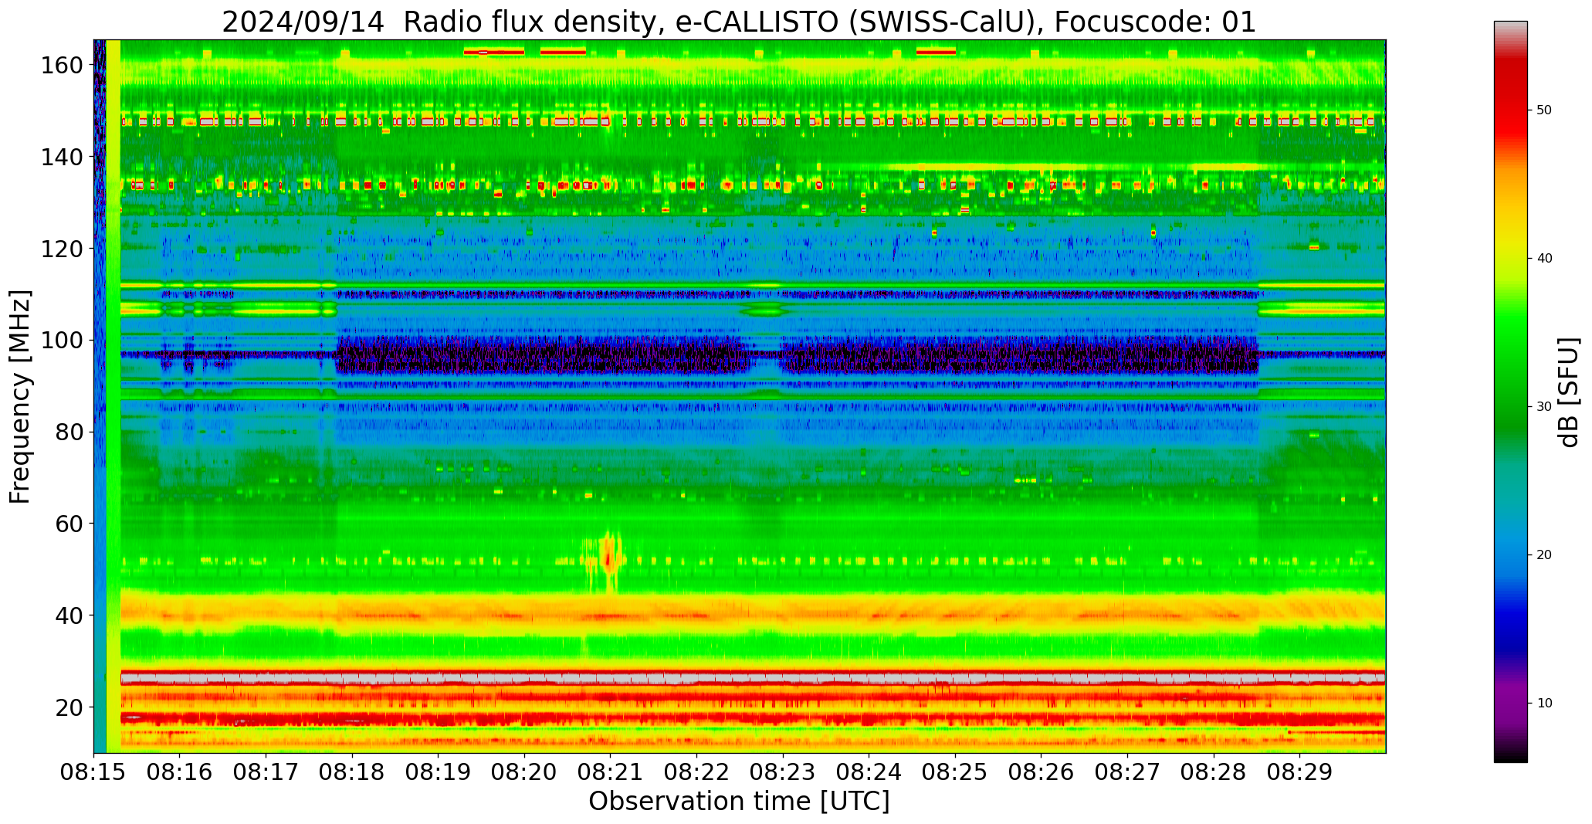Click the colorbar tick value 20
This screenshot has width=1592, height=824.
[x=1544, y=554]
